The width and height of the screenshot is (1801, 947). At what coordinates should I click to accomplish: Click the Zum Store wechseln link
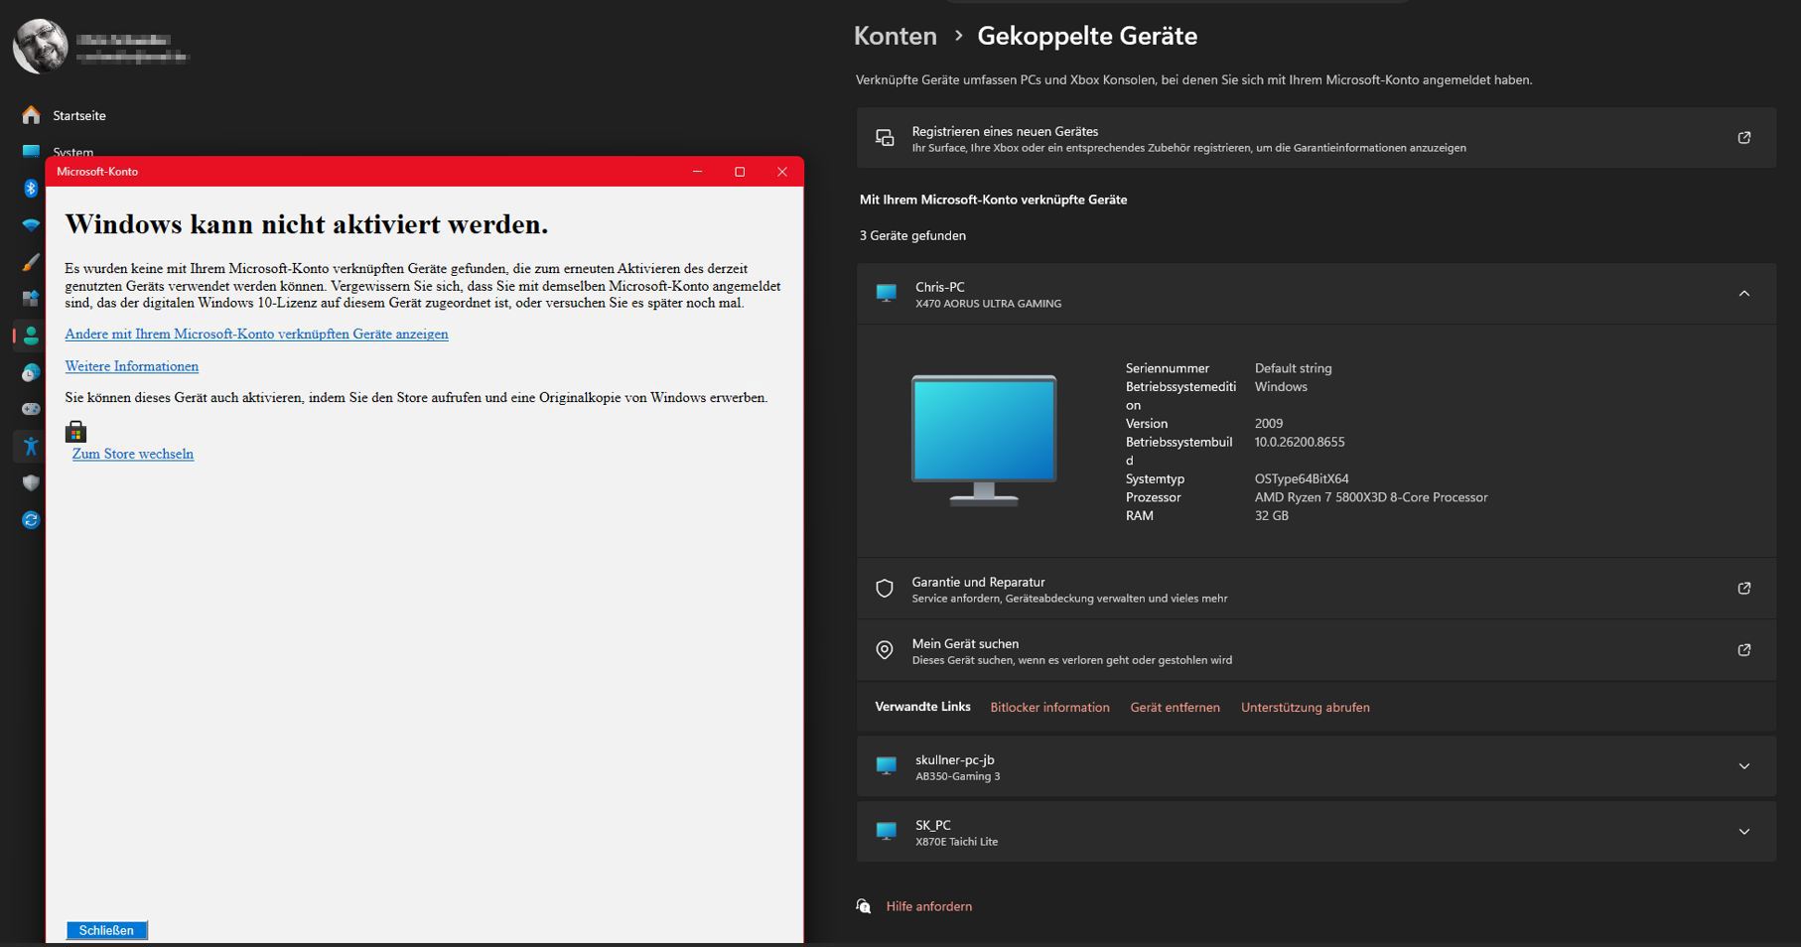(133, 454)
